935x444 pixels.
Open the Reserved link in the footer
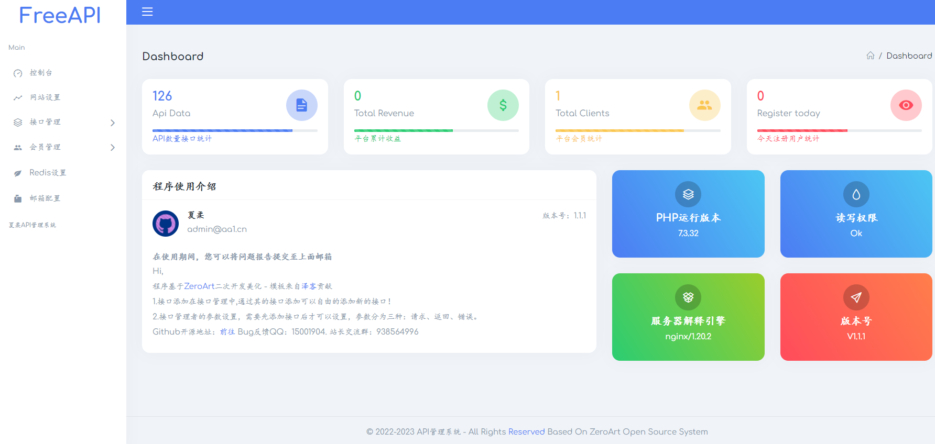pos(527,432)
